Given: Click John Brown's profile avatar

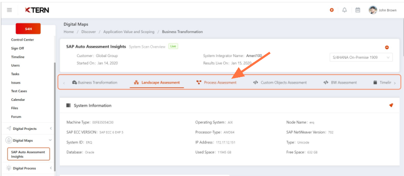Looking at the screenshot, I should click(372, 10).
